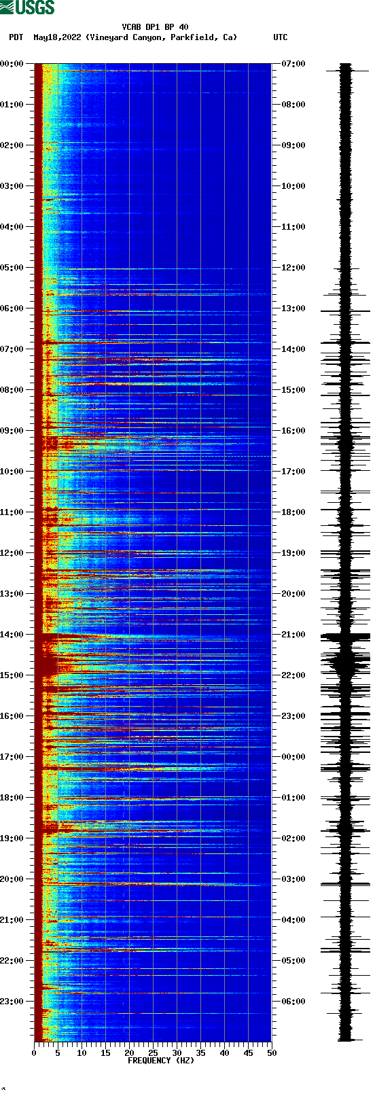Select the title text 'VCAB DP1 BP 40'
Viewport: 375px width, 1096px height.
pos(156,27)
